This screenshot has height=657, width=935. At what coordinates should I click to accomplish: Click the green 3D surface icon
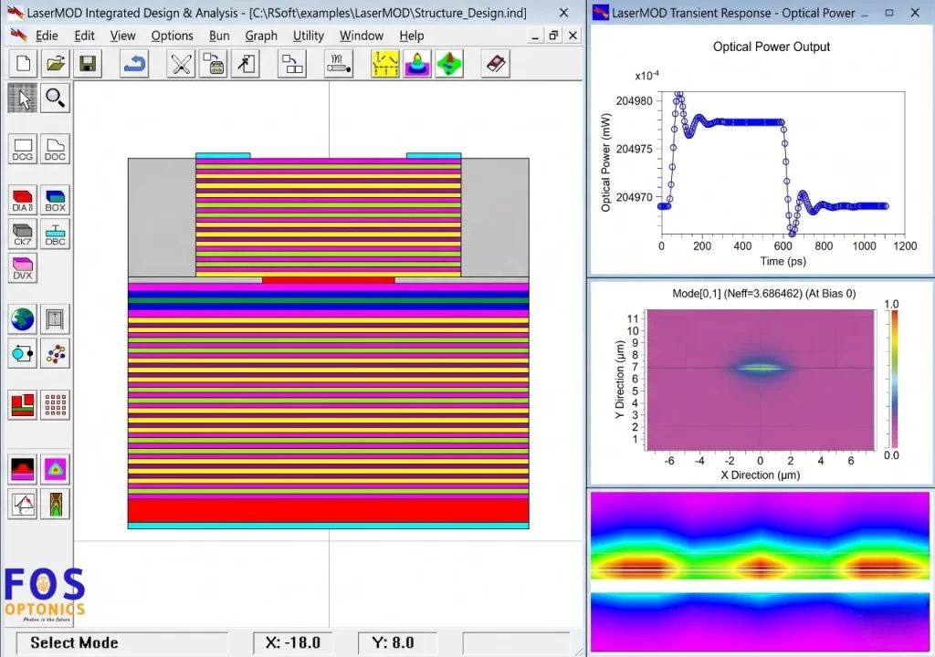coord(449,63)
